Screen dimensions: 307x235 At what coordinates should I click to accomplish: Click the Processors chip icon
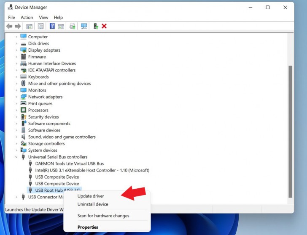coord(24,110)
